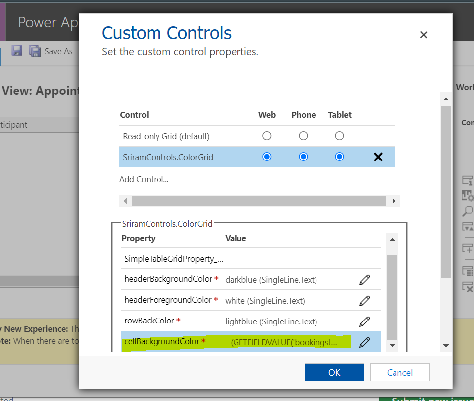Image resolution: width=474 pixels, height=401 pixels.
Task: Click the Add Control... link
Action: click(x=144, y=179)
